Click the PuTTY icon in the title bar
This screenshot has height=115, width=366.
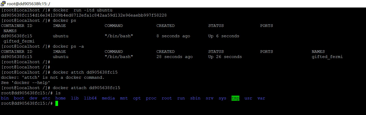coord(3,3)
